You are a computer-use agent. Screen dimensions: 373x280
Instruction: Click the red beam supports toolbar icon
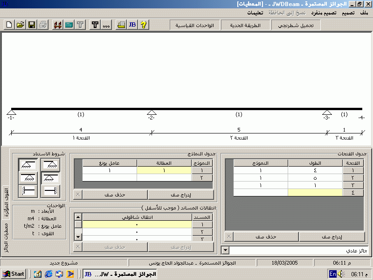pyautogui.click(x=58, y=25)
